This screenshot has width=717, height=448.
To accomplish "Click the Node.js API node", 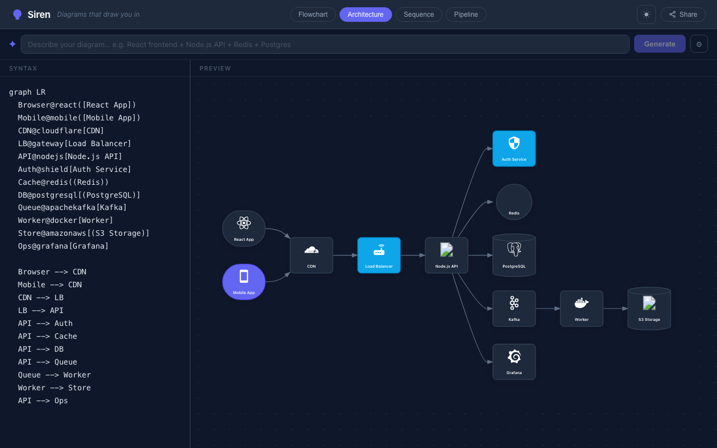I will point(446,255).
